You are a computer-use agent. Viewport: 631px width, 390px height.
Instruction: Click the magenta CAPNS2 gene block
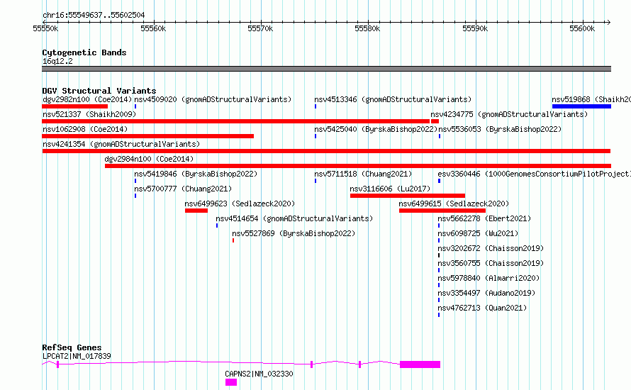pos(231,382)
